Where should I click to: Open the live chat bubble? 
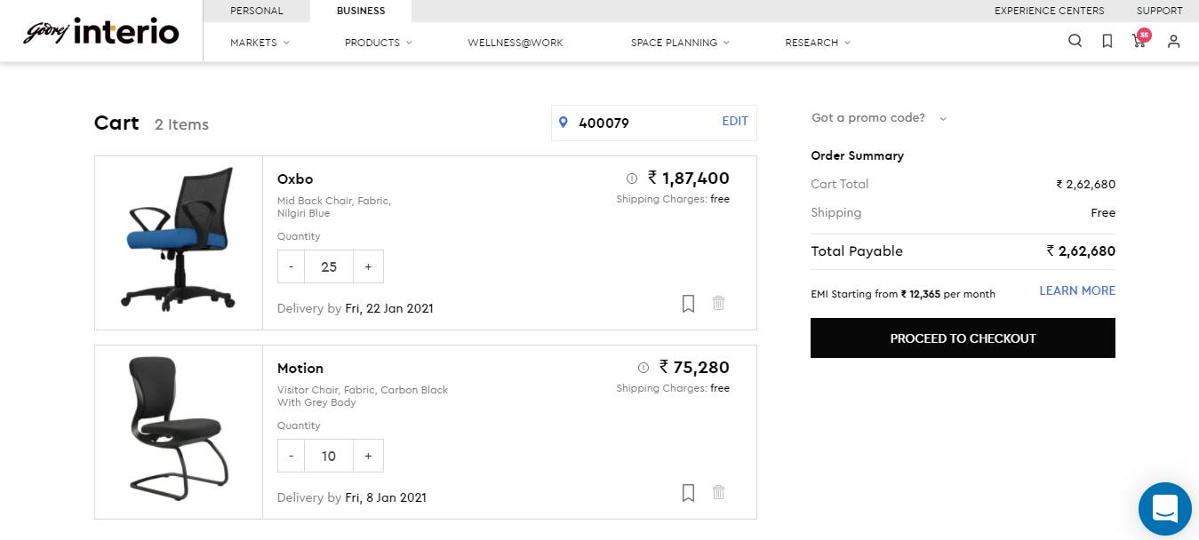coord(1164,509)
